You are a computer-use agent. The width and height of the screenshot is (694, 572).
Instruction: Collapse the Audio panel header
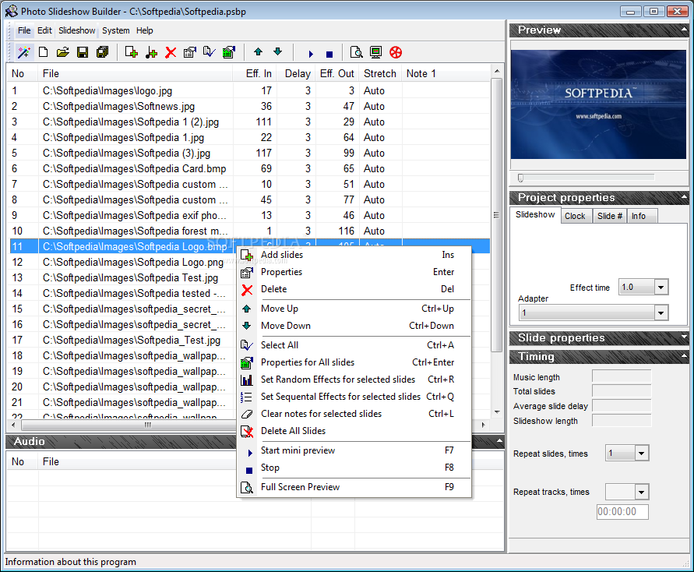(x=499, y=441)
